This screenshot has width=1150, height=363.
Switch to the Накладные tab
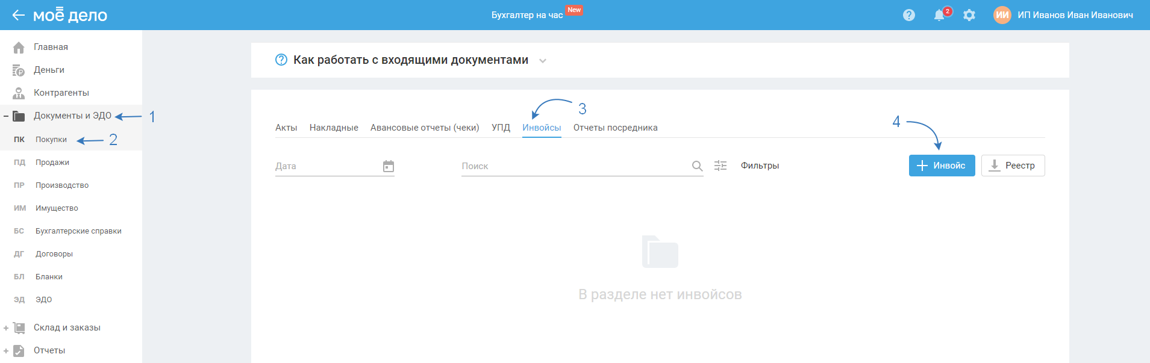click(334, 128)
